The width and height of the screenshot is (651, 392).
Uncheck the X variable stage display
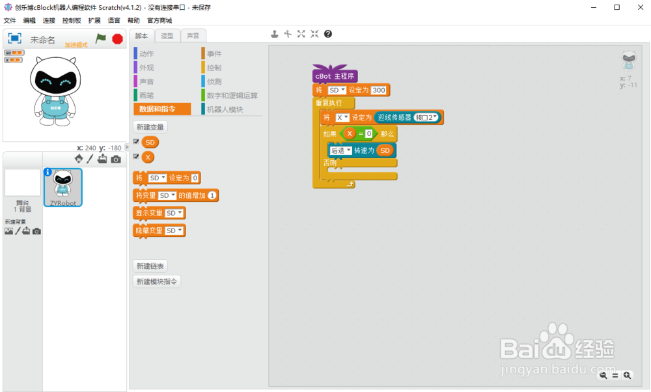point(135,157)
